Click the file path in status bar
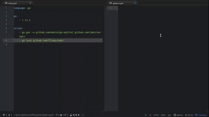209x117 pixels. point(34,115)
